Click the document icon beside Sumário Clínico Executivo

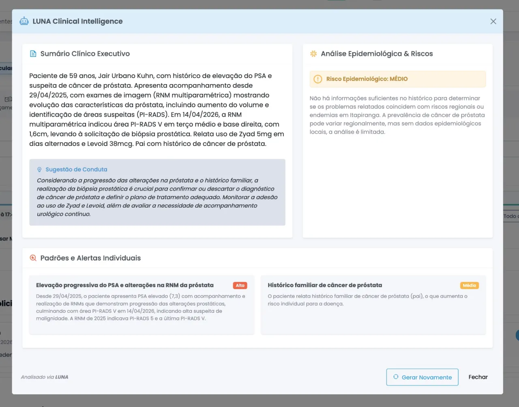33,54
